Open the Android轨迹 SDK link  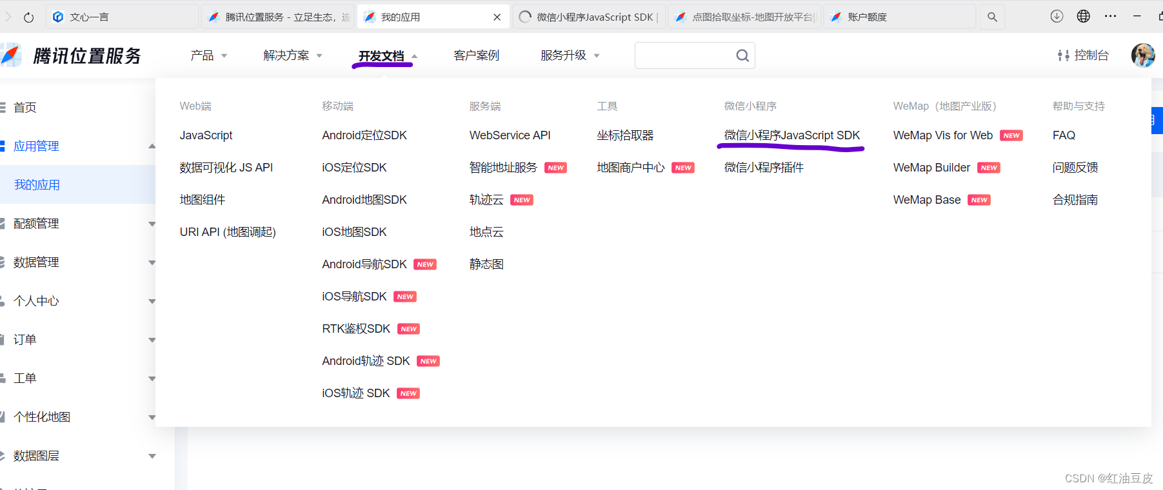tap(366, 361)
